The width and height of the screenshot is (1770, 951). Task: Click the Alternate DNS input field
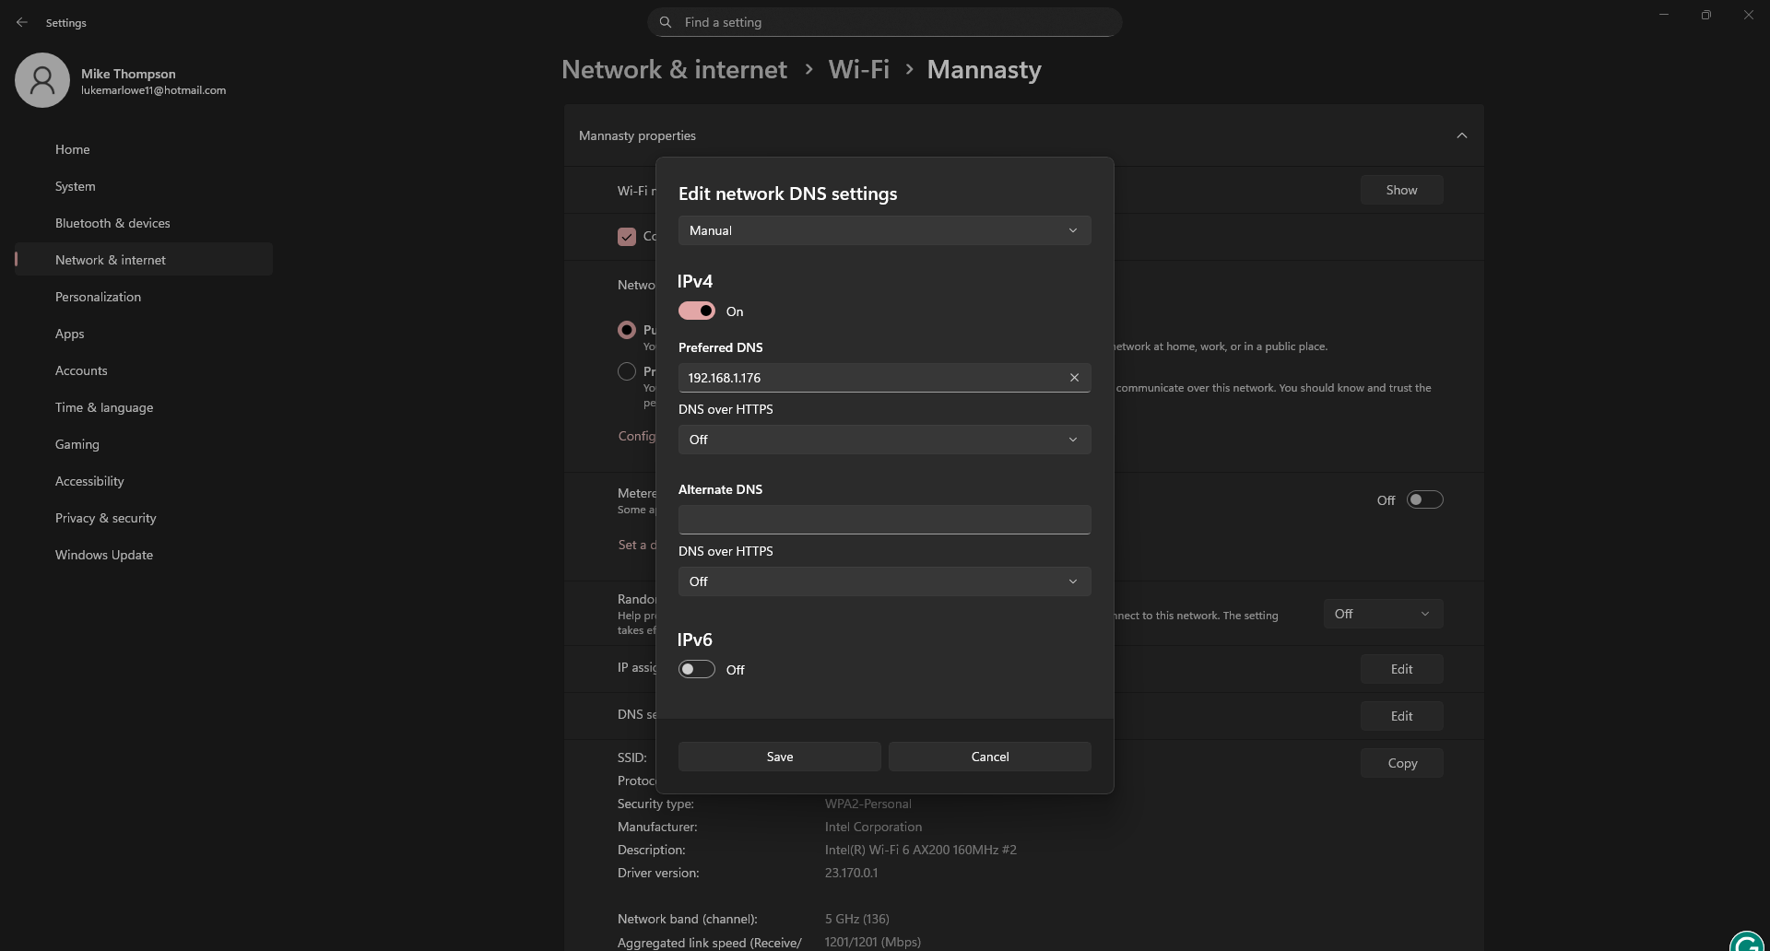(x=884, y=520)
